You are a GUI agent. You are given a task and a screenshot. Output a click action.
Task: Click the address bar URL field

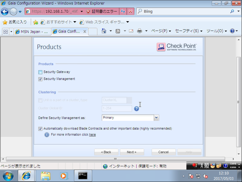click(55, 12)
